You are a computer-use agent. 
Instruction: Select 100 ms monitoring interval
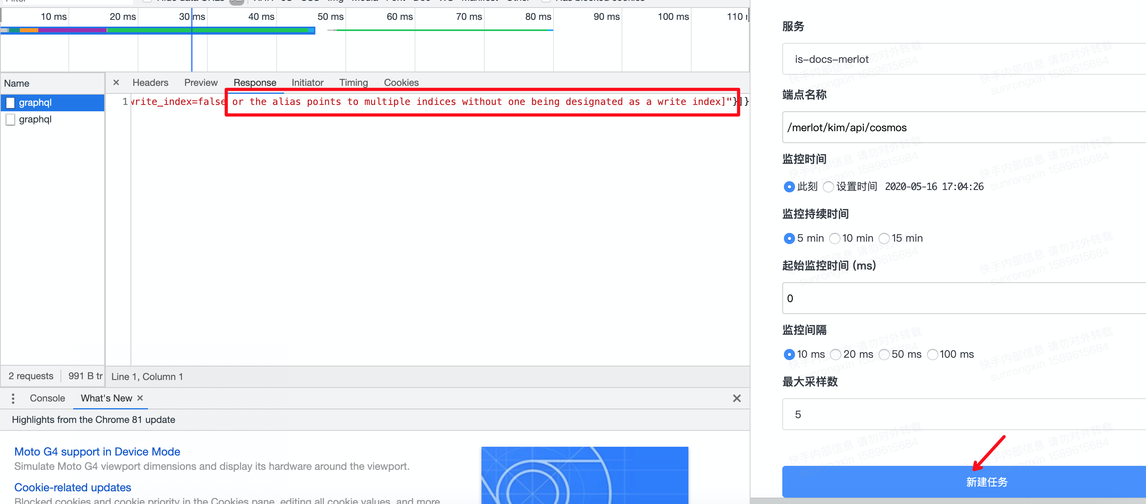tap(932, 355)
